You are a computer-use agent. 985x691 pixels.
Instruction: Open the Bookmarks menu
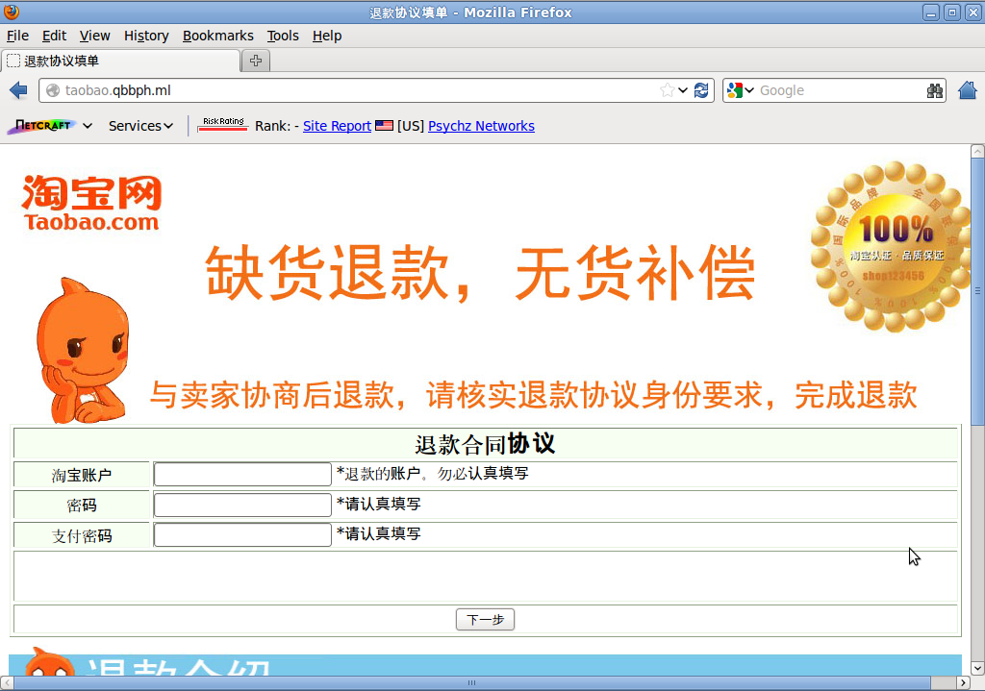[218, 36]
